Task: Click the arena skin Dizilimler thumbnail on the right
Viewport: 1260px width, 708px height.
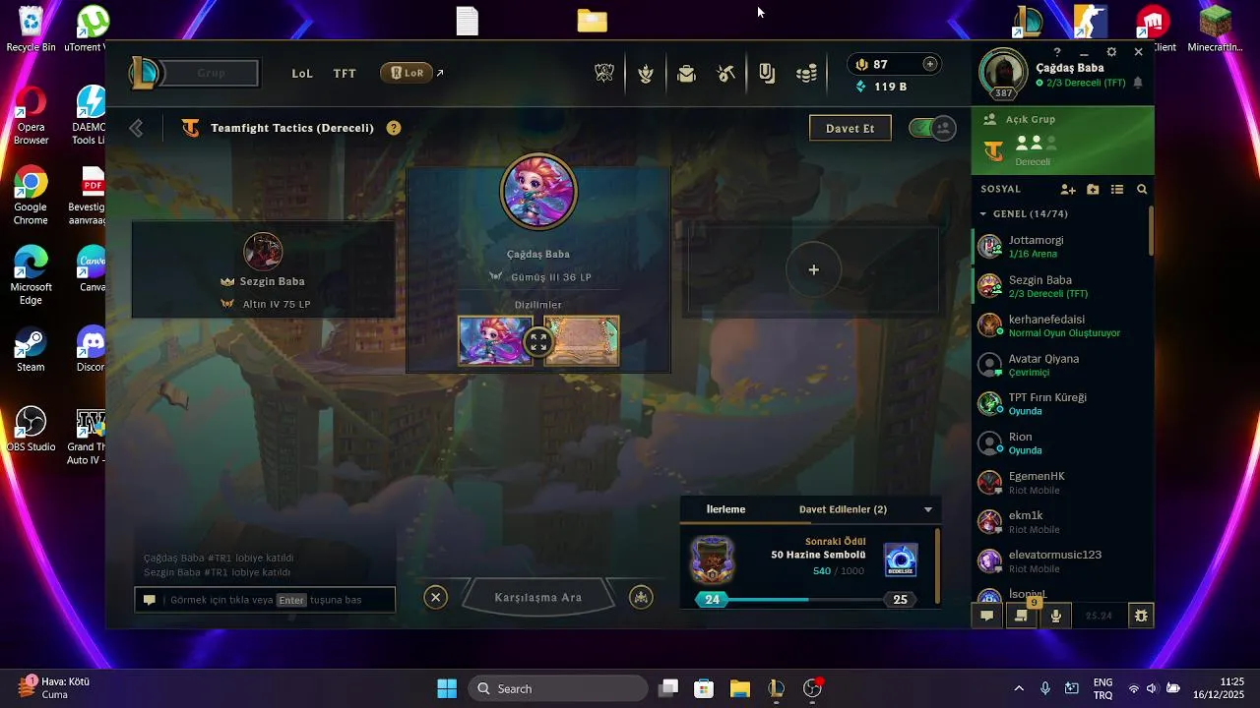Action: point(582,340)
